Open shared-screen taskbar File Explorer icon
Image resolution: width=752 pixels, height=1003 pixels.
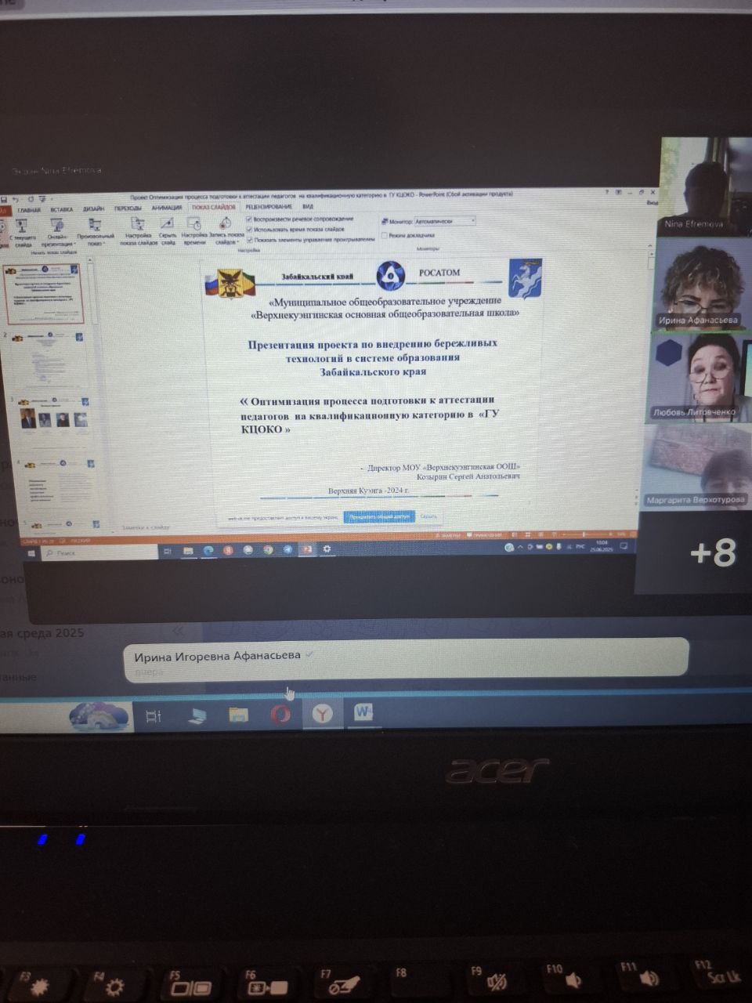188,552
